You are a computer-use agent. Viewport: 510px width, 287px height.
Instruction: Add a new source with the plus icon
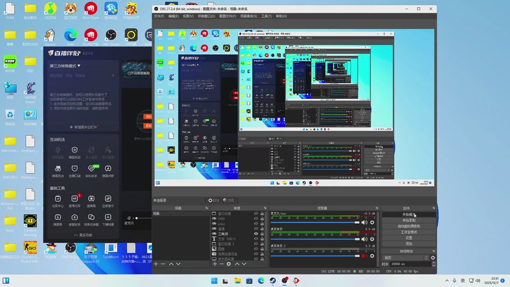click(x=215, y=264)
